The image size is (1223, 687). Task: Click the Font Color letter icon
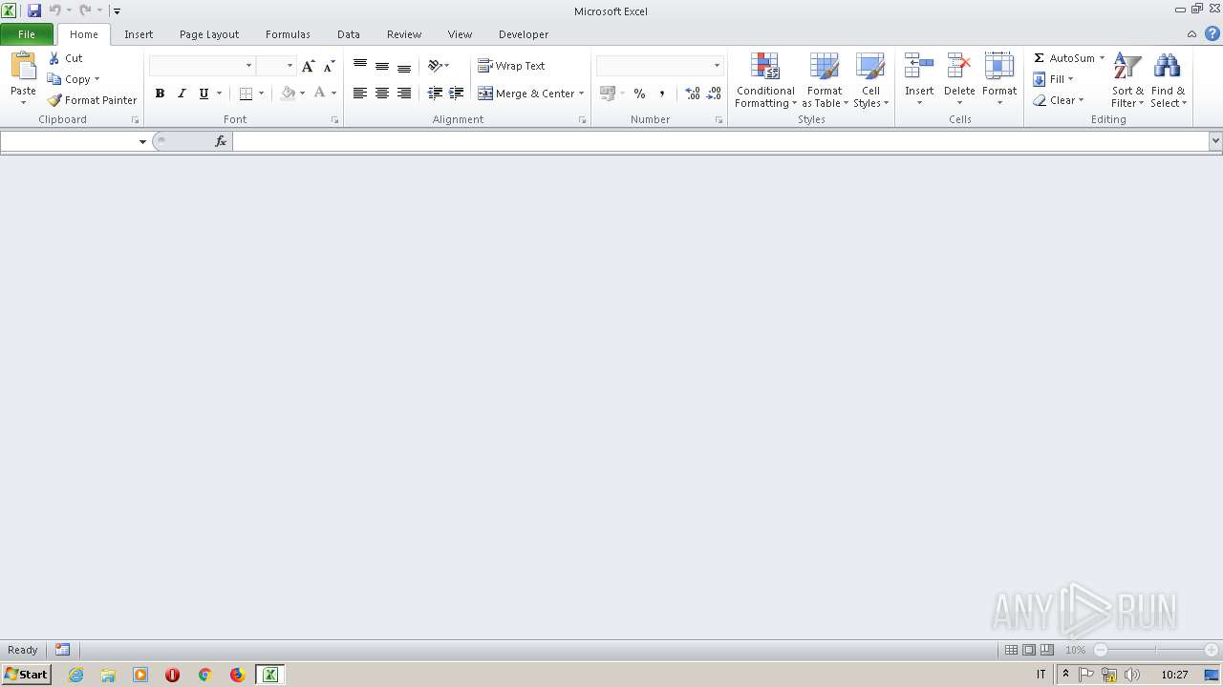tap(320, 94)
